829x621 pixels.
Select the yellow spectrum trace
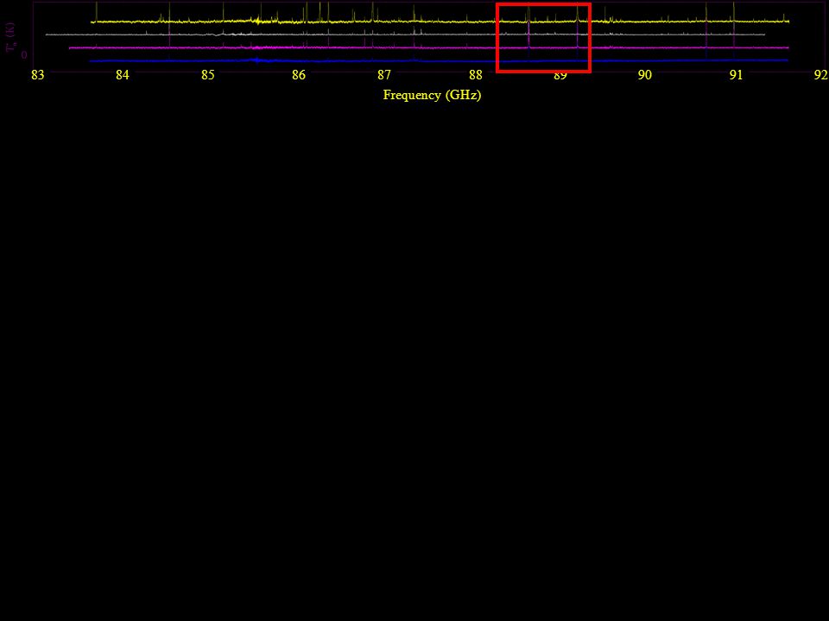tap(440, 22)
